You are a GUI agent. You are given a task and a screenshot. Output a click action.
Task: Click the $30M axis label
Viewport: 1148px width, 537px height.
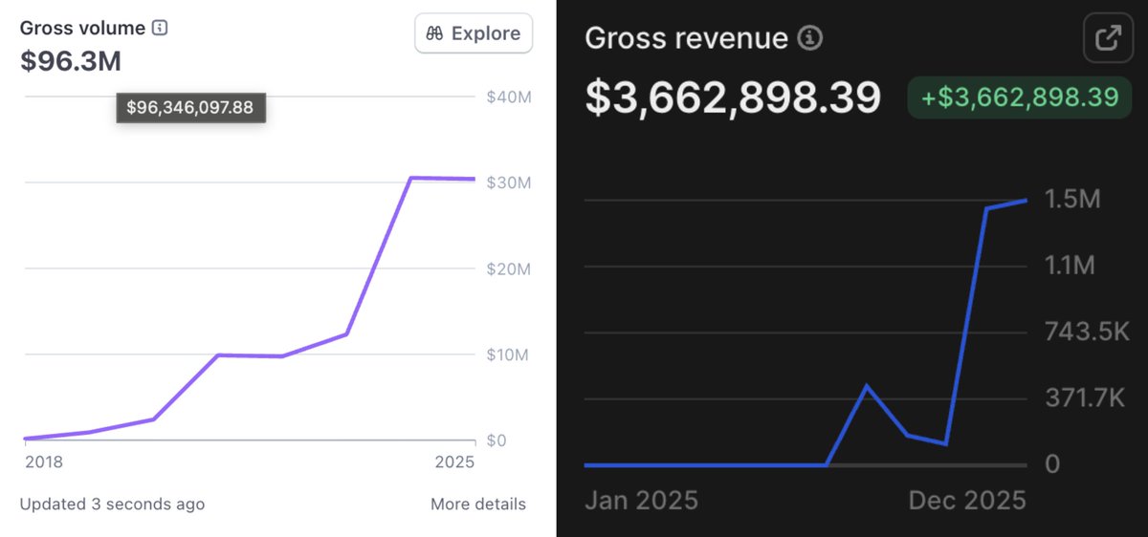click(509, 183)
